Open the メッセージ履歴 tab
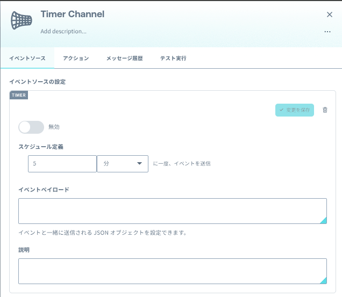Screen dimensions: 342x297 pos(125,58)
